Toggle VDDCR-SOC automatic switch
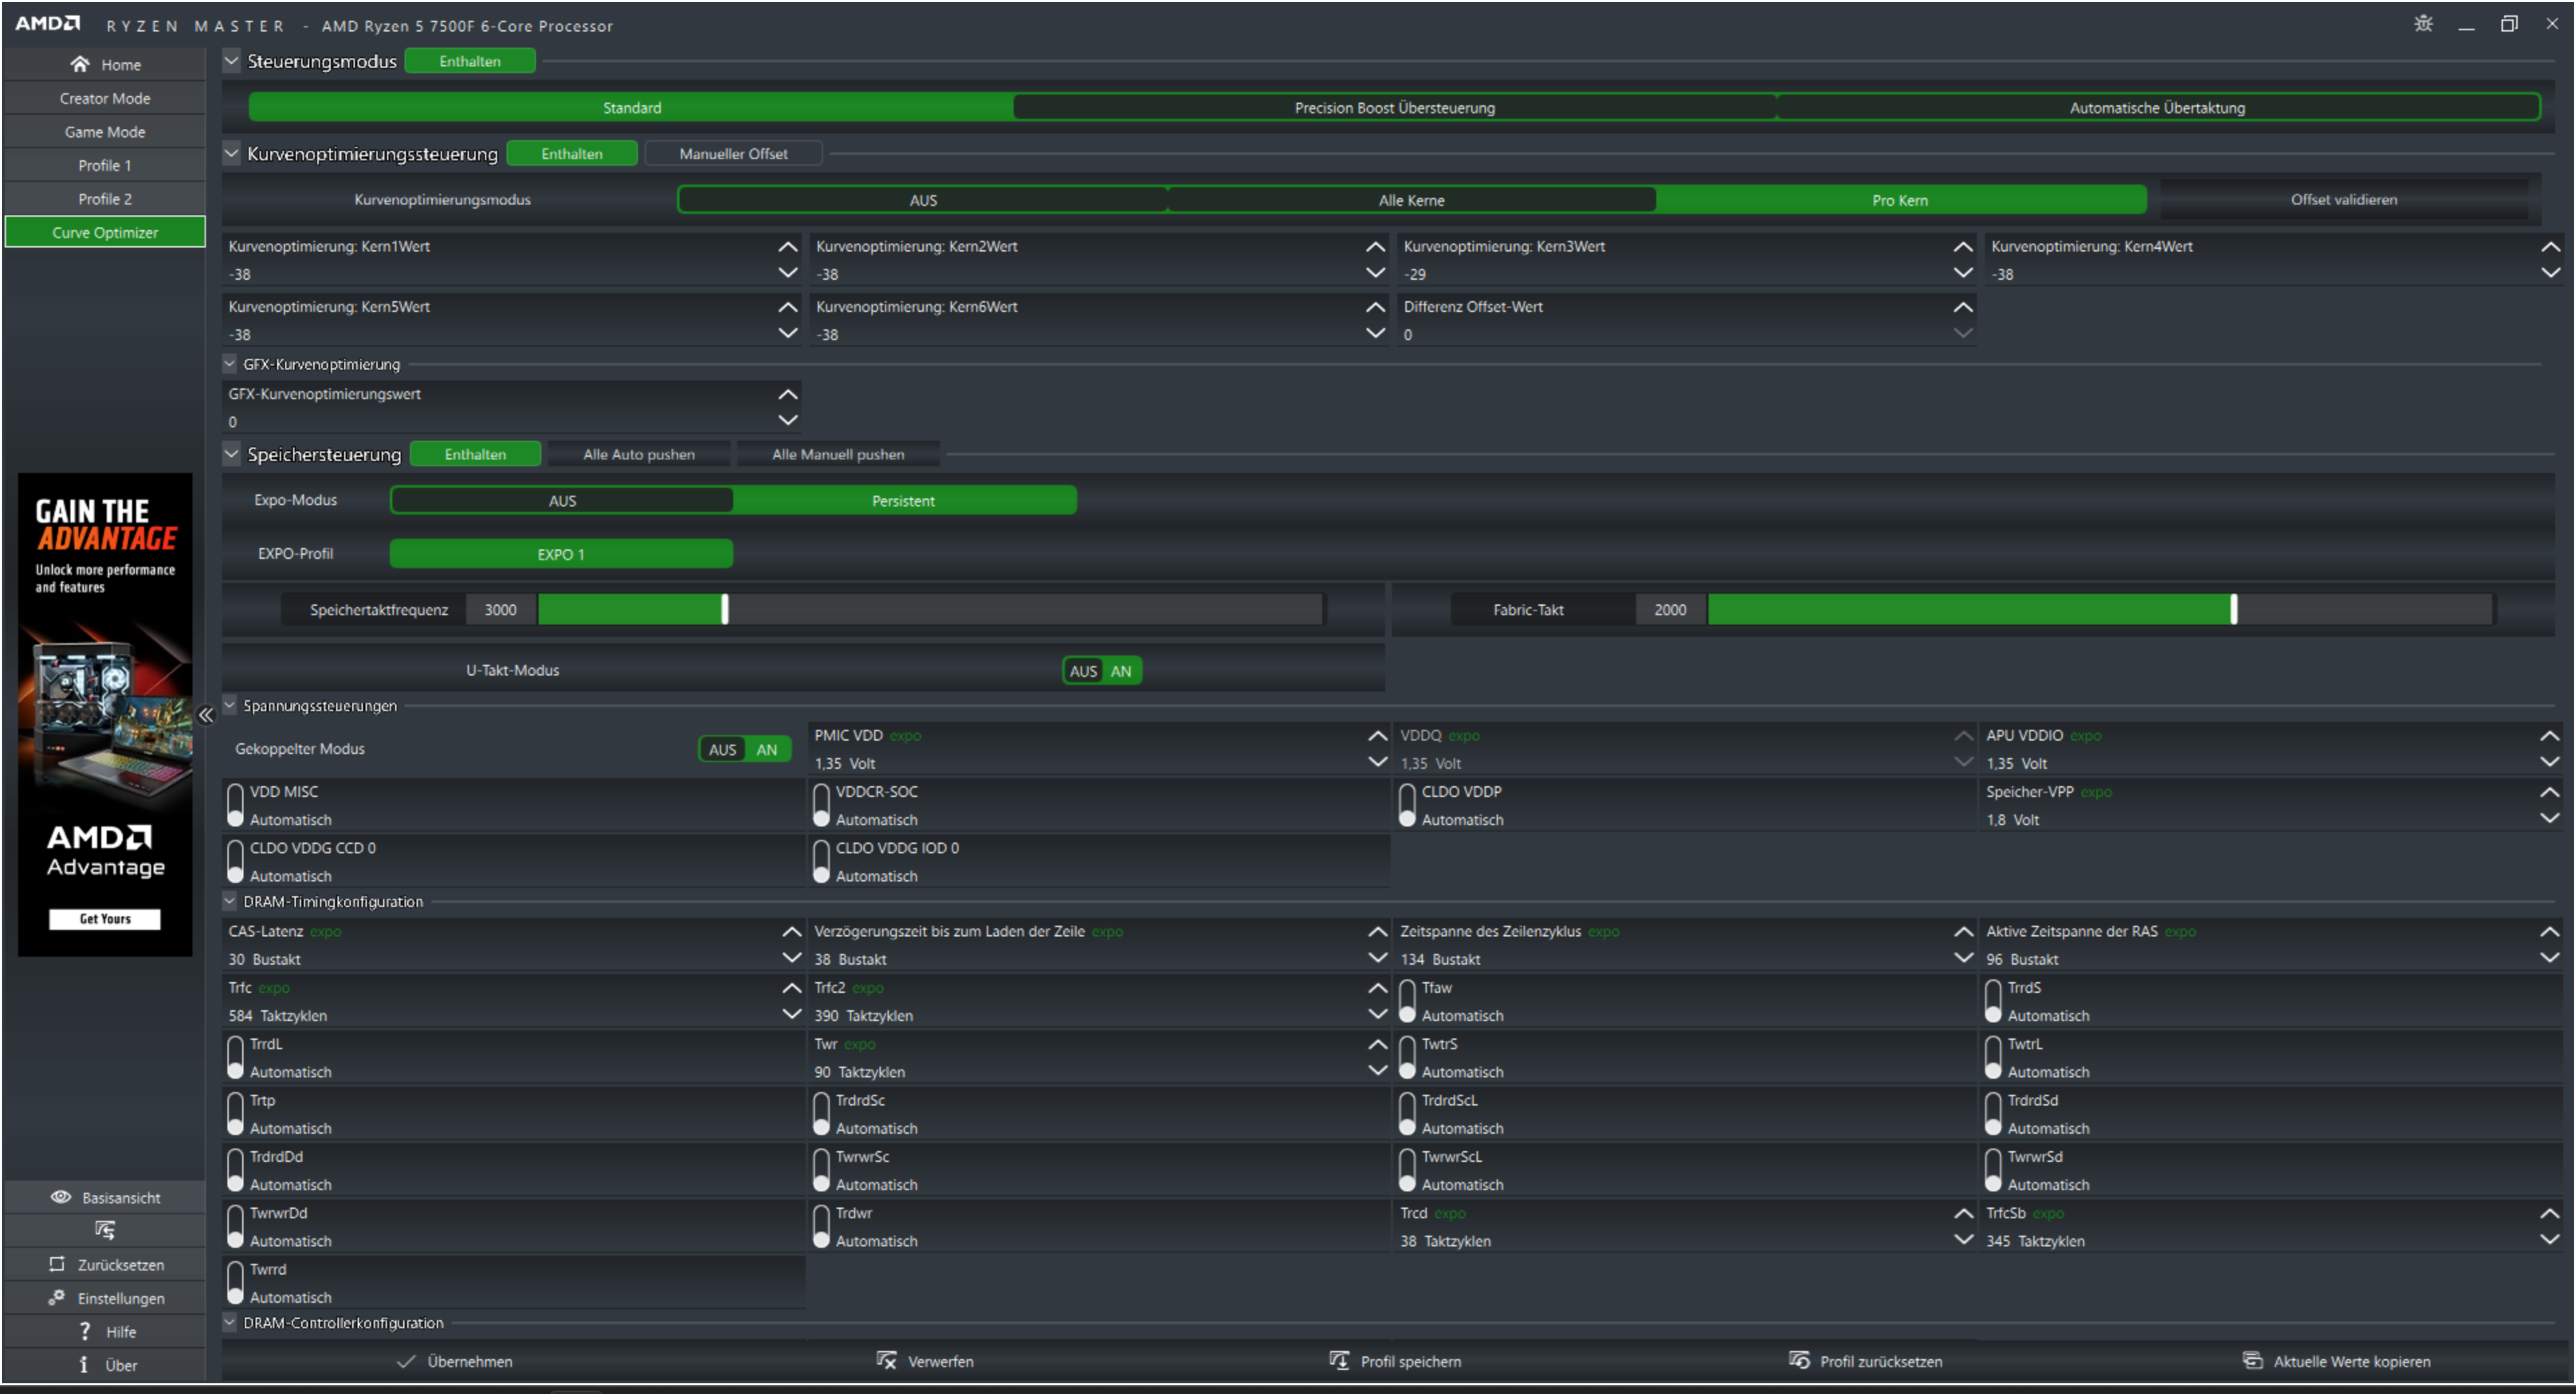Viewport: 2576px width, 1394px height. 821,804
